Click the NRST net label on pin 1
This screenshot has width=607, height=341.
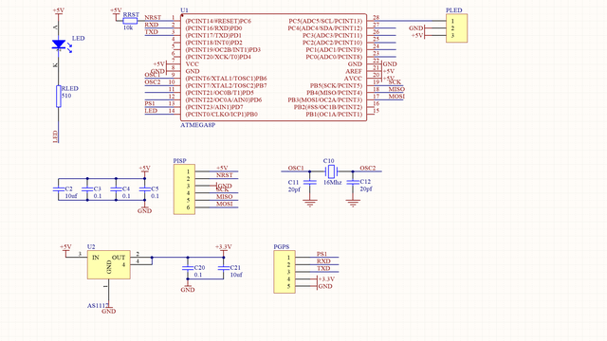pyautogui.click(x=153, y=18)
